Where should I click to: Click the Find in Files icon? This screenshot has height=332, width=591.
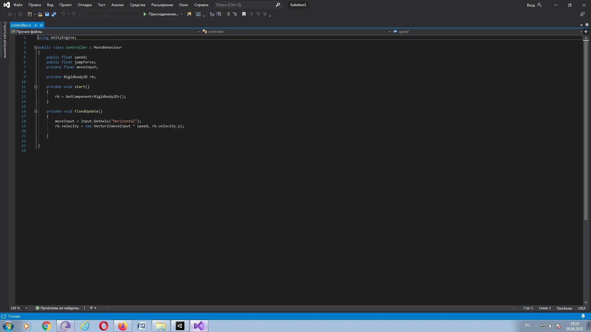click(189, 14)
